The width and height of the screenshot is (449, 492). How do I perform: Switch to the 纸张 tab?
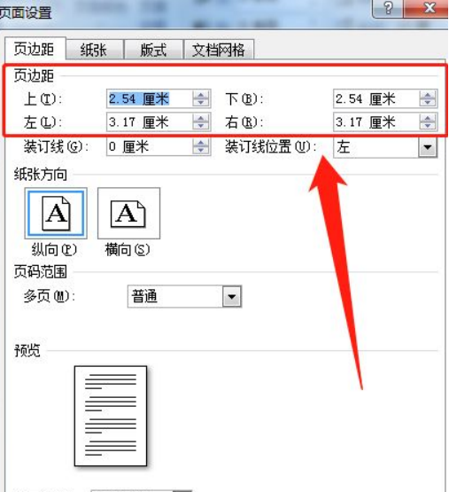click(x=94, y=50)
